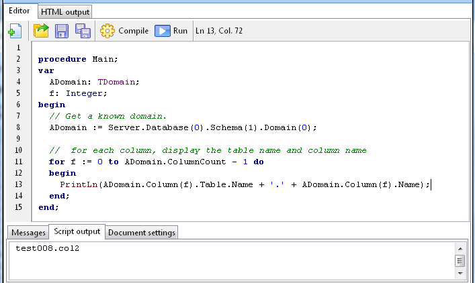The height and width of the screenshot is (283, 475).
Task: Click the 'end;' on line 14
Action: 59,196
